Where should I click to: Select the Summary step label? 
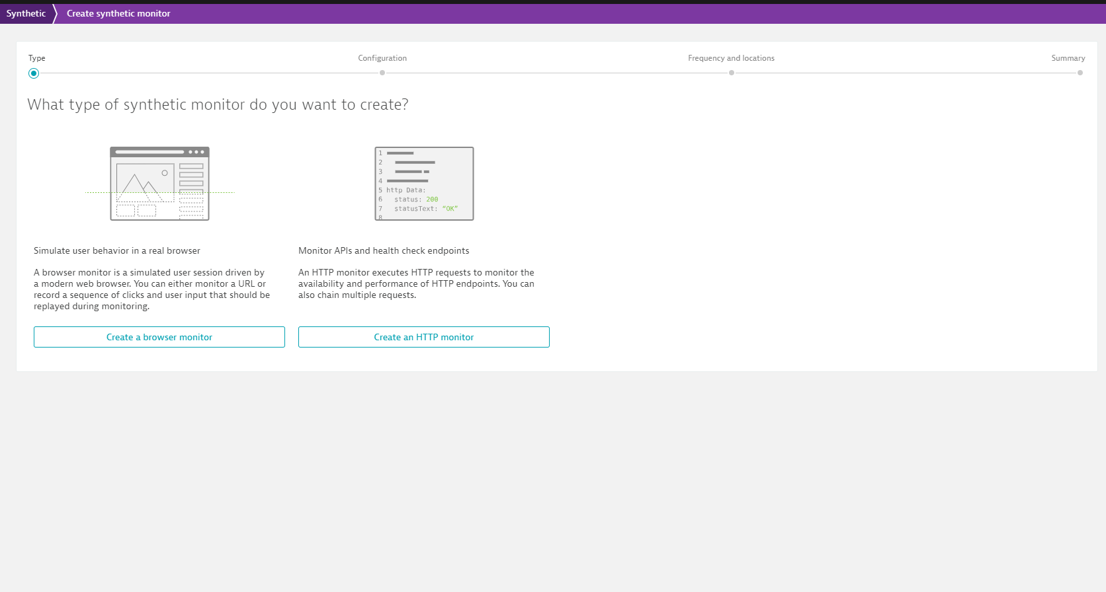coord(1068,58)
